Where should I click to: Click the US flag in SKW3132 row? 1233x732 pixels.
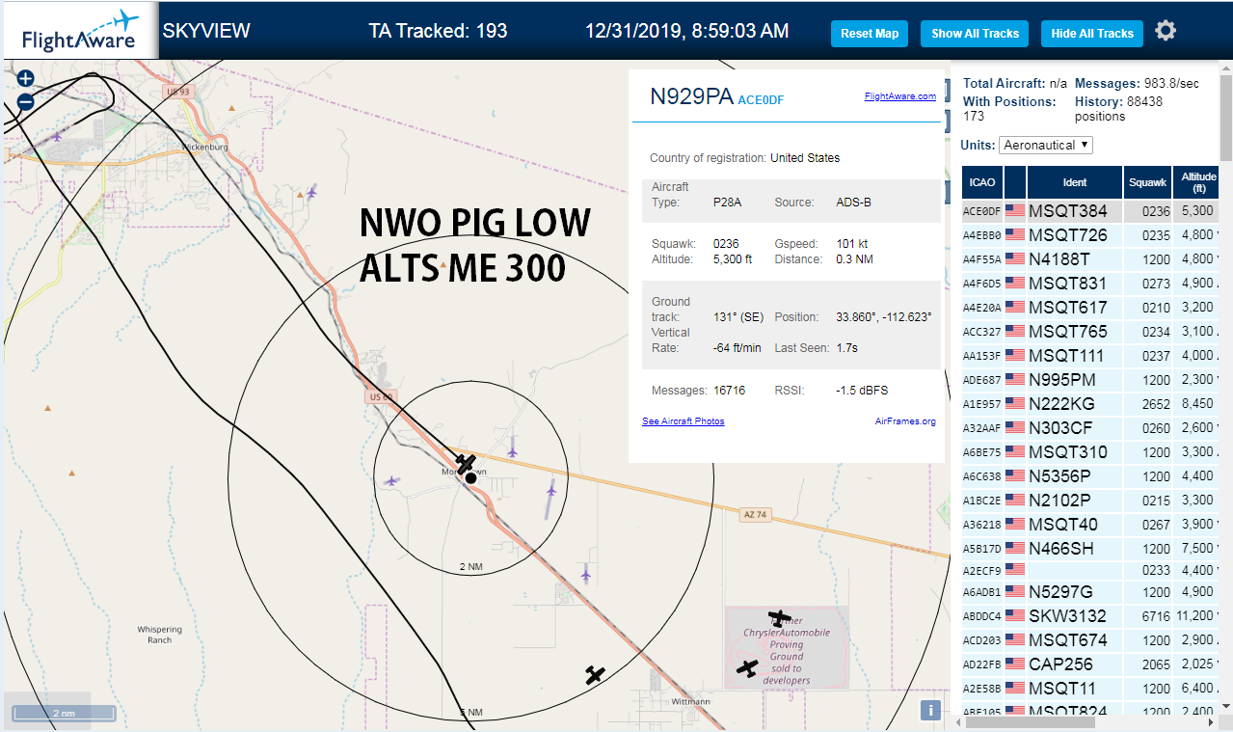tap(1015, 615)
